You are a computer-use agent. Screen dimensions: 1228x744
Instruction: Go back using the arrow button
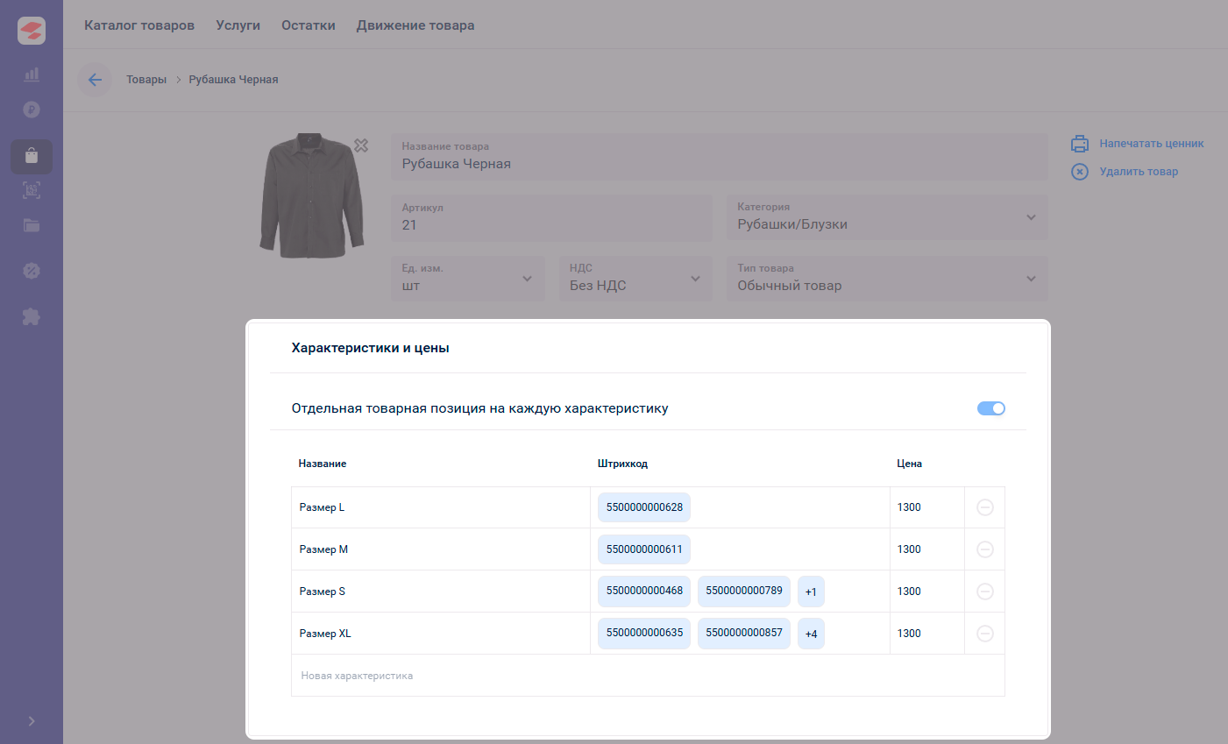[x=95, y=80]
